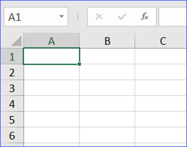Select row 6 header
The image size is (187, 147).
click(12, 135)
